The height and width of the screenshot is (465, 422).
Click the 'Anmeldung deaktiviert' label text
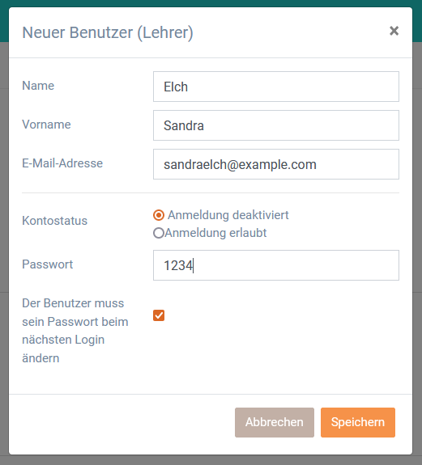pyautogui.click(x=228, y=215)
